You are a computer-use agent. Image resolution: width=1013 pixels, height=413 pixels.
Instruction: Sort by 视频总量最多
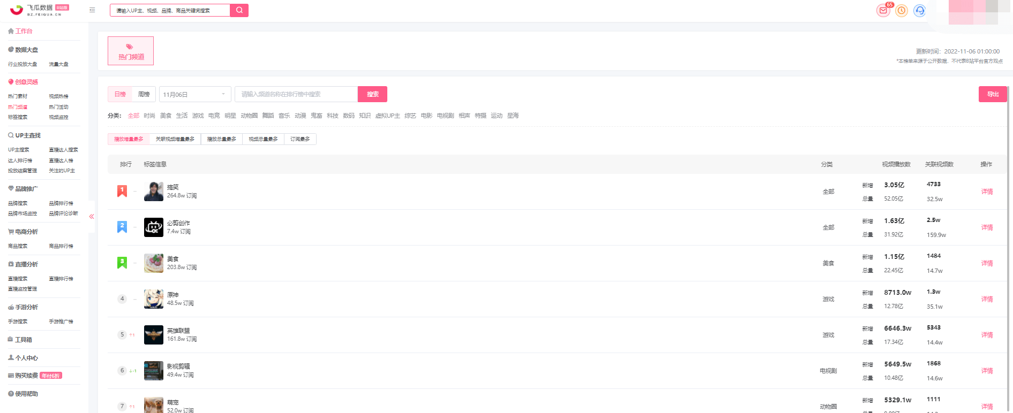(263, 139)
